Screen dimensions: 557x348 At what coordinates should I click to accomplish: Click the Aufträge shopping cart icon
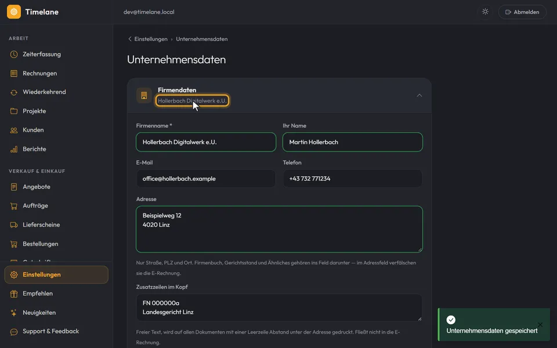[x=14, y=206]
